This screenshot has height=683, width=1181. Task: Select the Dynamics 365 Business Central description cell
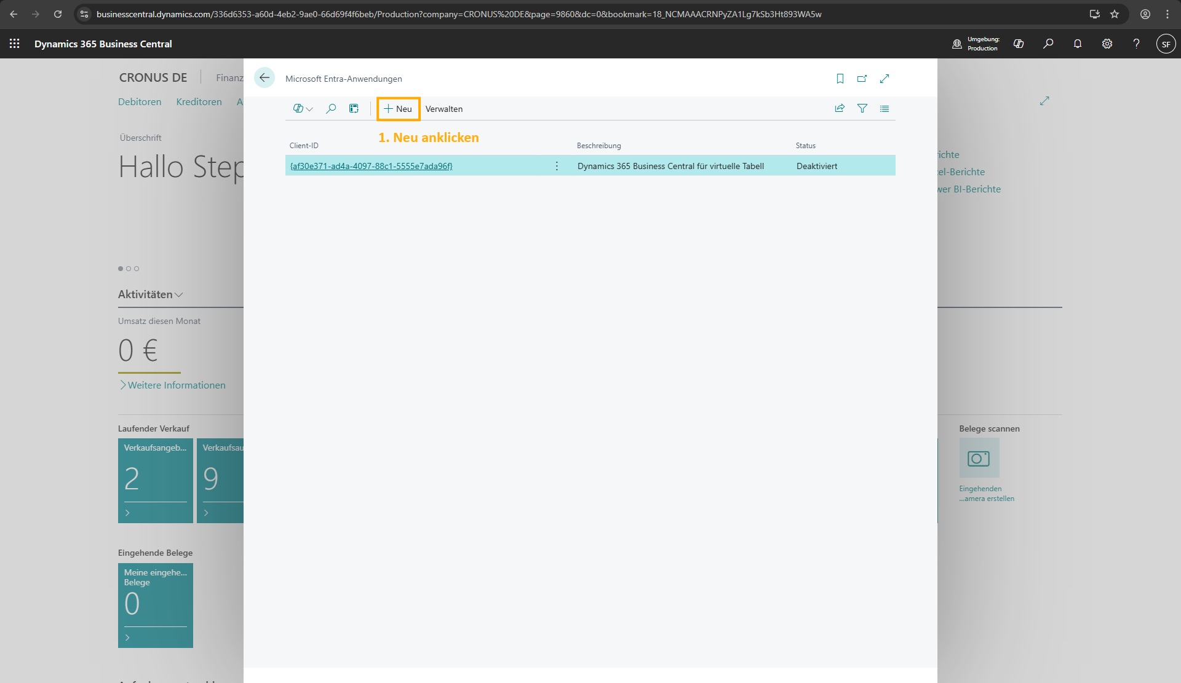click(670, 166)
